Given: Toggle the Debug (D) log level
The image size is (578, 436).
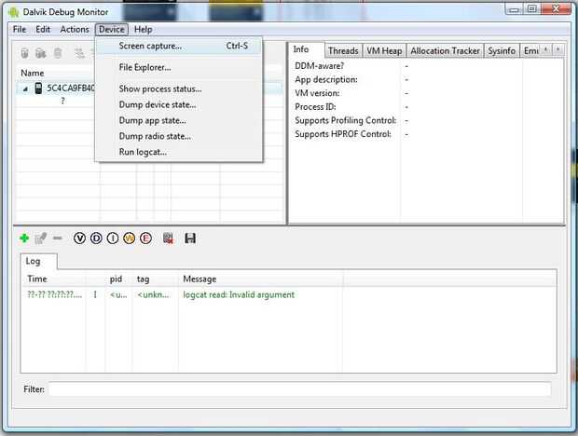Looking at the screenshot, I should [96, 238].
